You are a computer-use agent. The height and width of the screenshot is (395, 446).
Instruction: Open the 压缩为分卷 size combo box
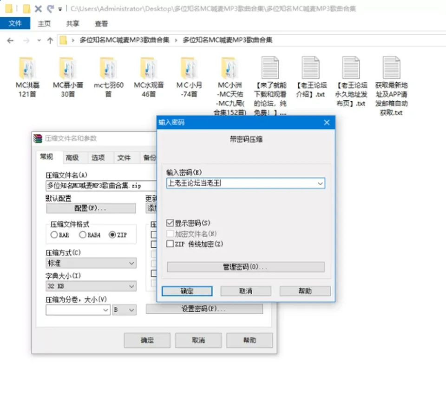click(78, 310)
